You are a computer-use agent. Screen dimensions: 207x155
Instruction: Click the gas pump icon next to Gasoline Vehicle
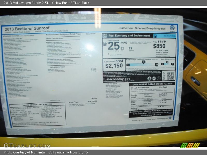(x=156, y=36)
